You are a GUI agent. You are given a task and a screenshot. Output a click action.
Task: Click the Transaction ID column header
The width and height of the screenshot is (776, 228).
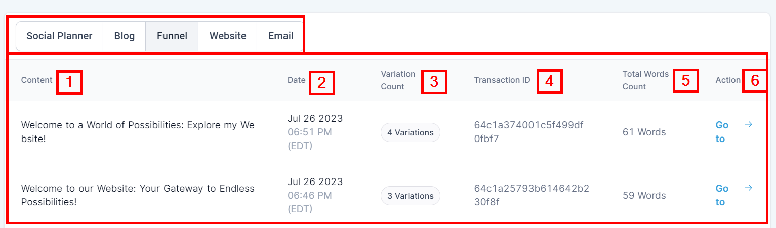coord(502,80)
